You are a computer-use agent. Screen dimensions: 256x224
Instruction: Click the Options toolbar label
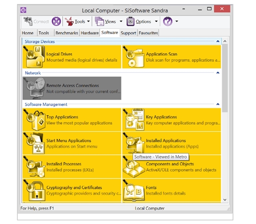(x=143, y=22)
